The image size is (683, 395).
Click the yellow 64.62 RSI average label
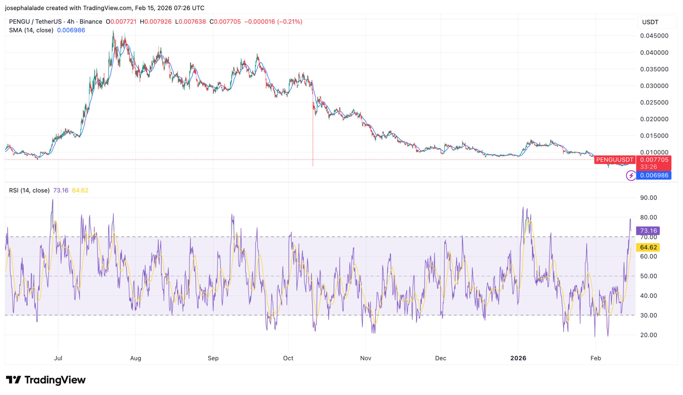coord(648,247)
